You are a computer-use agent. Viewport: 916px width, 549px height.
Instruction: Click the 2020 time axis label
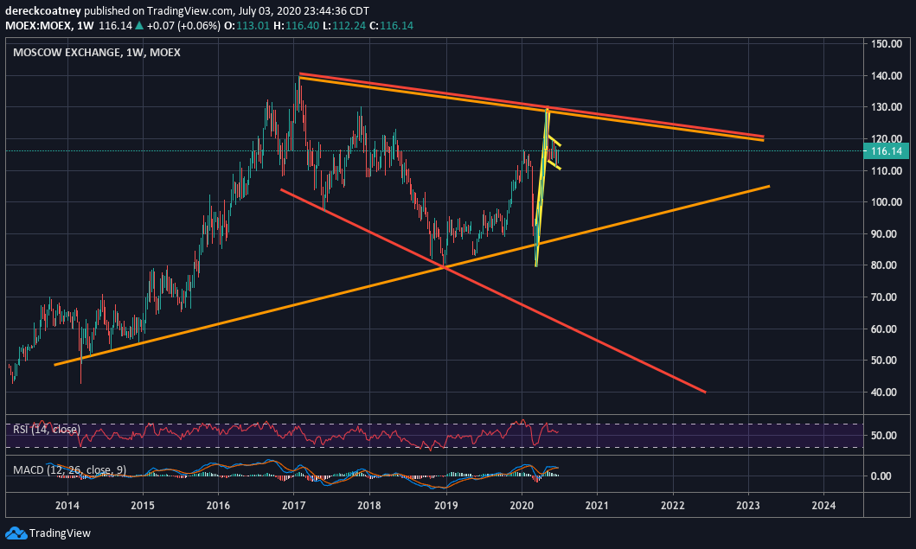pyautogui.click(x=522, y=505)
